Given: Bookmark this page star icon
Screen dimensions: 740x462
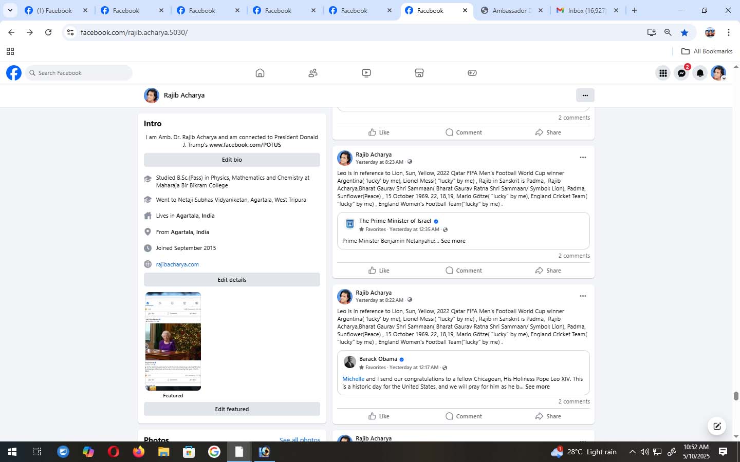Looking at the screenshot, I should point(684,32).
